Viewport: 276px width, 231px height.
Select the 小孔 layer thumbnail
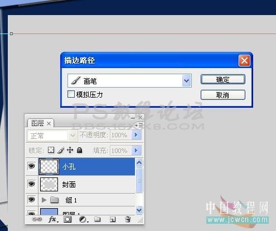click(49, 166)
